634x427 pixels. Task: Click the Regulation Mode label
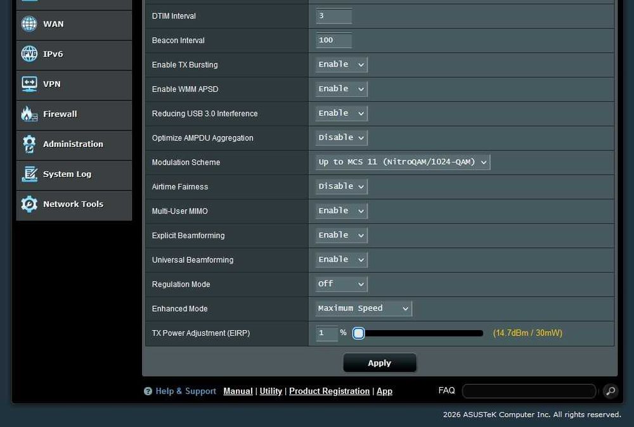[x=181, y=284]
